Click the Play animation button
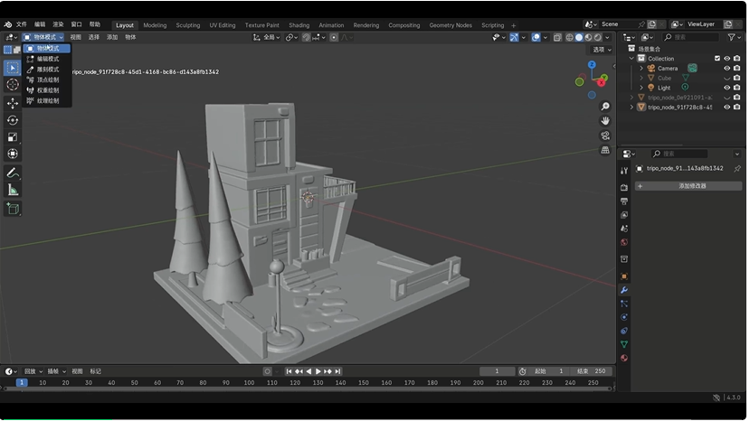This screenshot has height=421, width=750. tap(318, 371)
